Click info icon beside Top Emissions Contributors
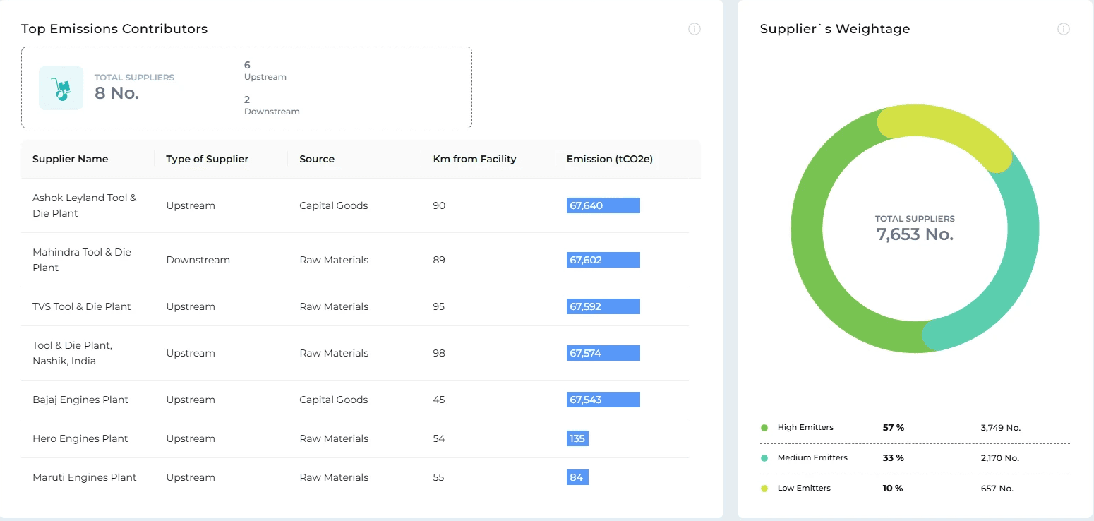Screen dimensions: 1094x521 click(695, 29)
